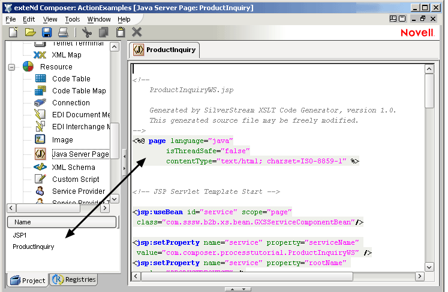
Task: Click tree panel scroll left arrow
Action: (x=11, y=208)
